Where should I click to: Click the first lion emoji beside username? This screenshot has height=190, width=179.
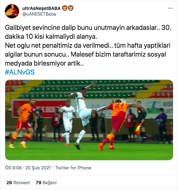(x=65, y=8)
